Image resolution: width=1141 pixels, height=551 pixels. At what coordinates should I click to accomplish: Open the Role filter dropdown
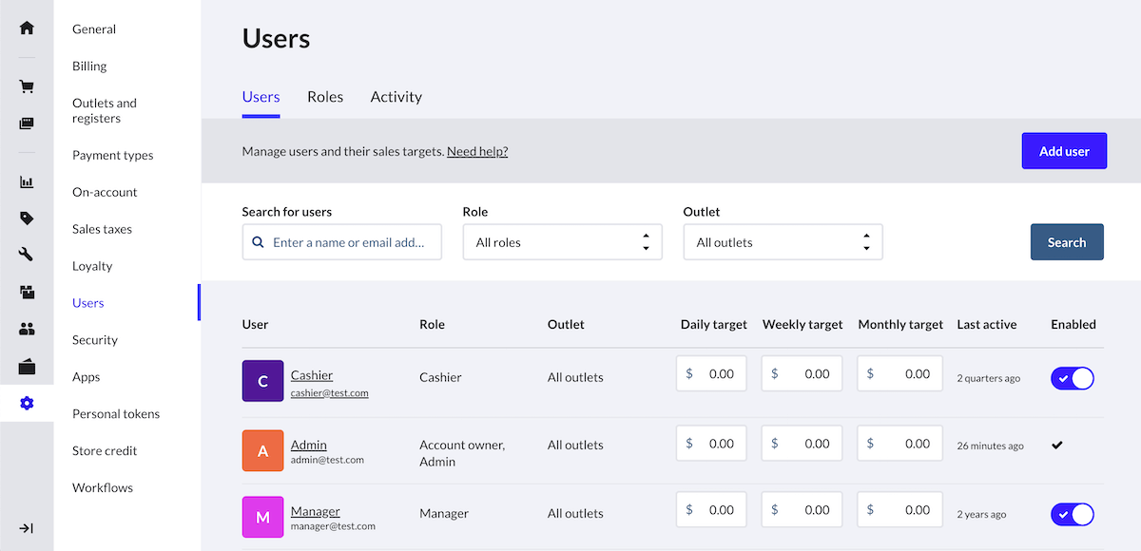pos(562,242)
